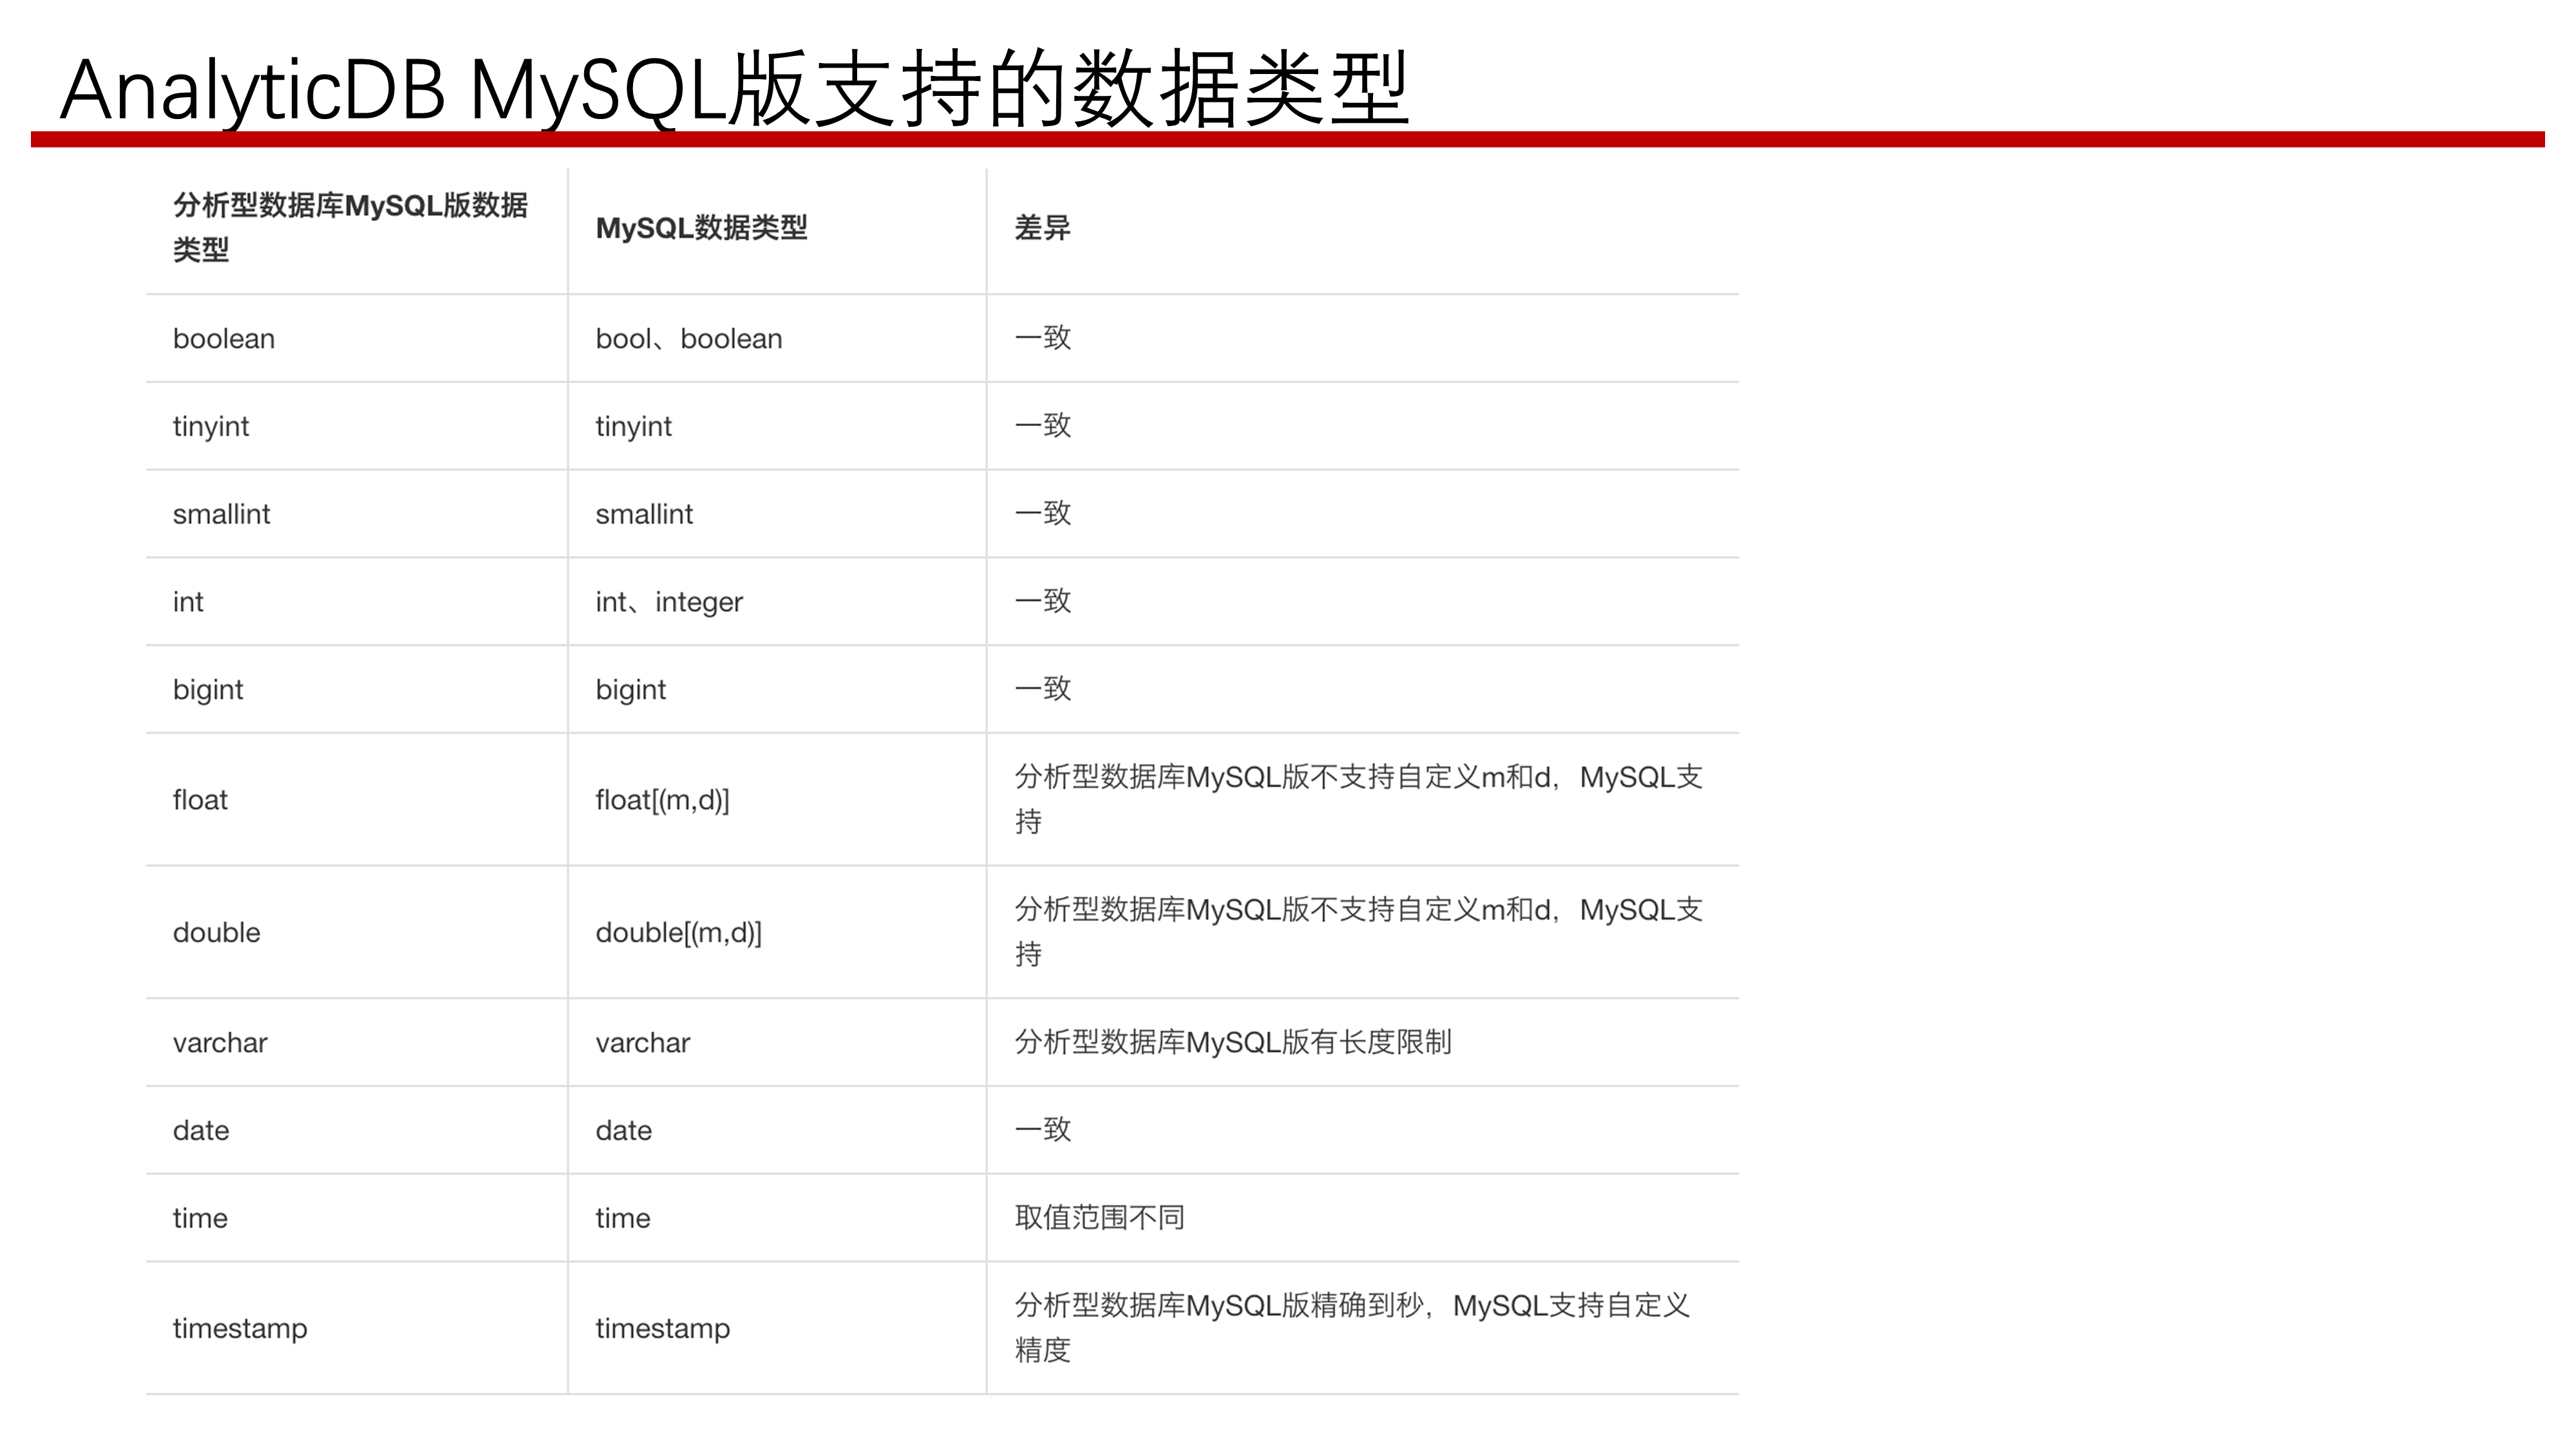This screenshot has width=2576, height=1448.
Task: Click the bool、boolean cell
Action: click(689, 338)
